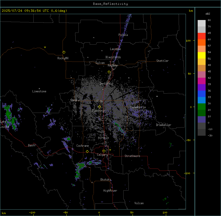Click the Sundre town label

pos(75,100)
